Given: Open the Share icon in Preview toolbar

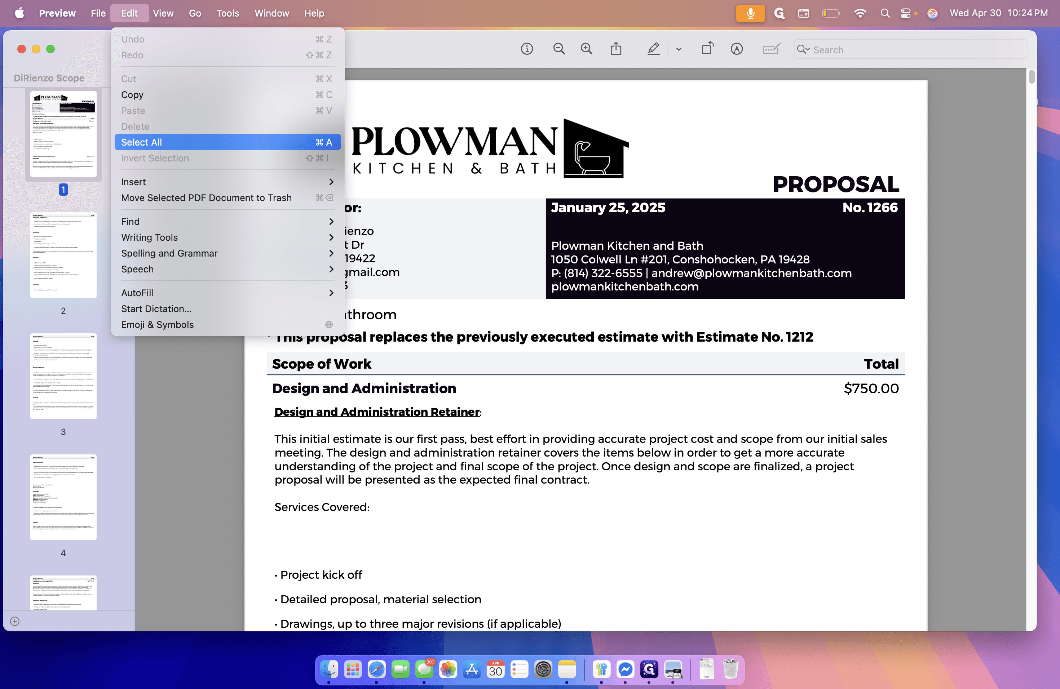Looking at the screenshot, I should 616,49.
